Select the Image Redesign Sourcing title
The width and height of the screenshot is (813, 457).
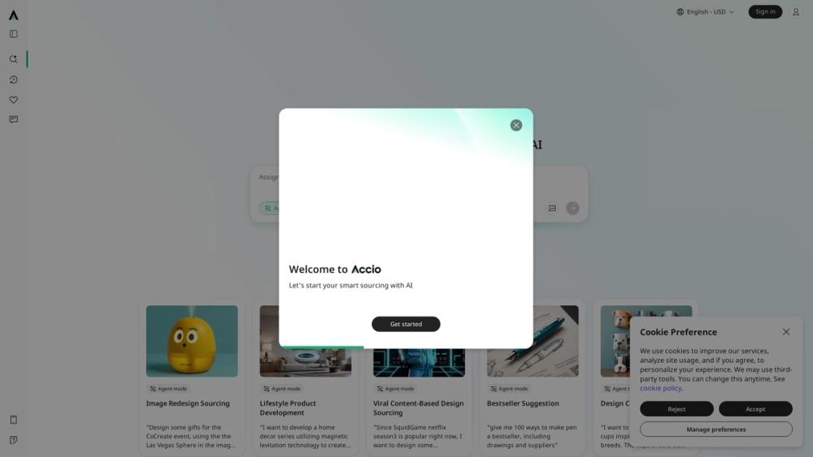188,403
